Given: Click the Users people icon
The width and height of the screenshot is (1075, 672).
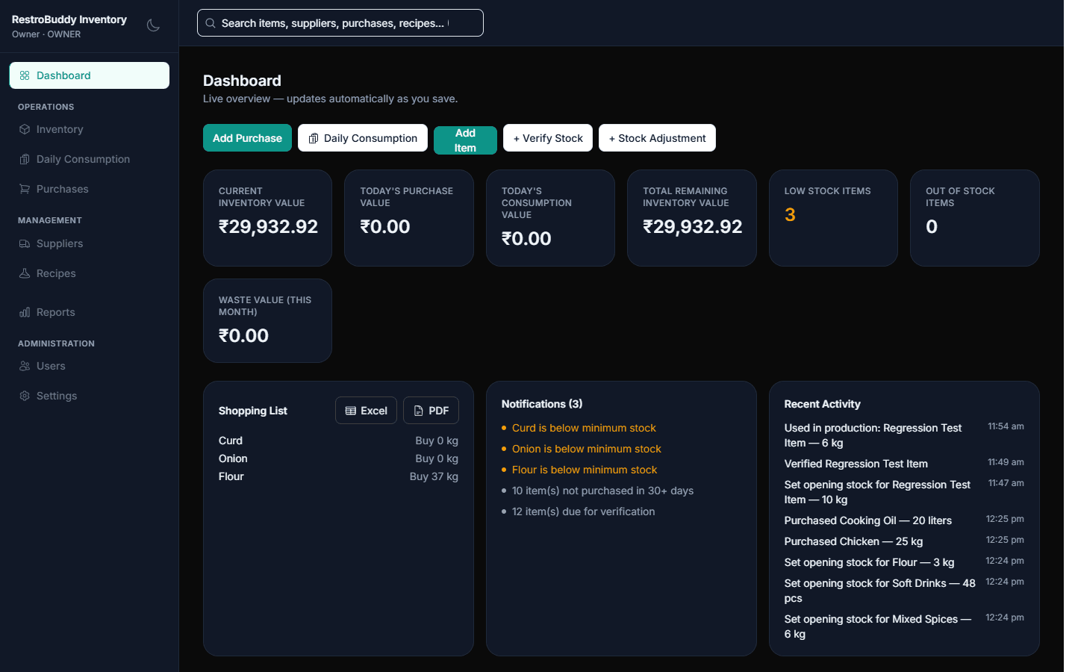Looking at the screenshot, I should click(x=25, y=366).
